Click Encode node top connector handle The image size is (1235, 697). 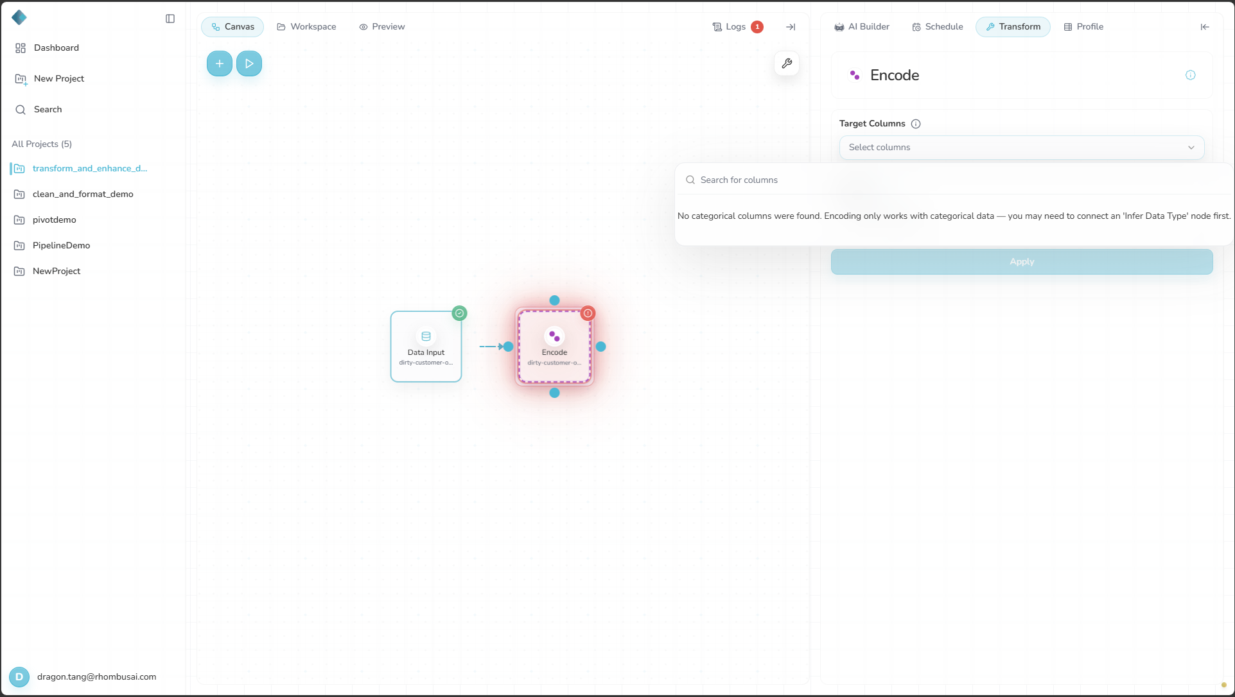(x=555, y=300)
